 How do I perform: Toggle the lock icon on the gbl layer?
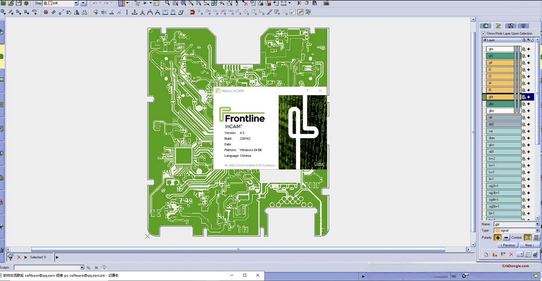(x=524, y=97)
